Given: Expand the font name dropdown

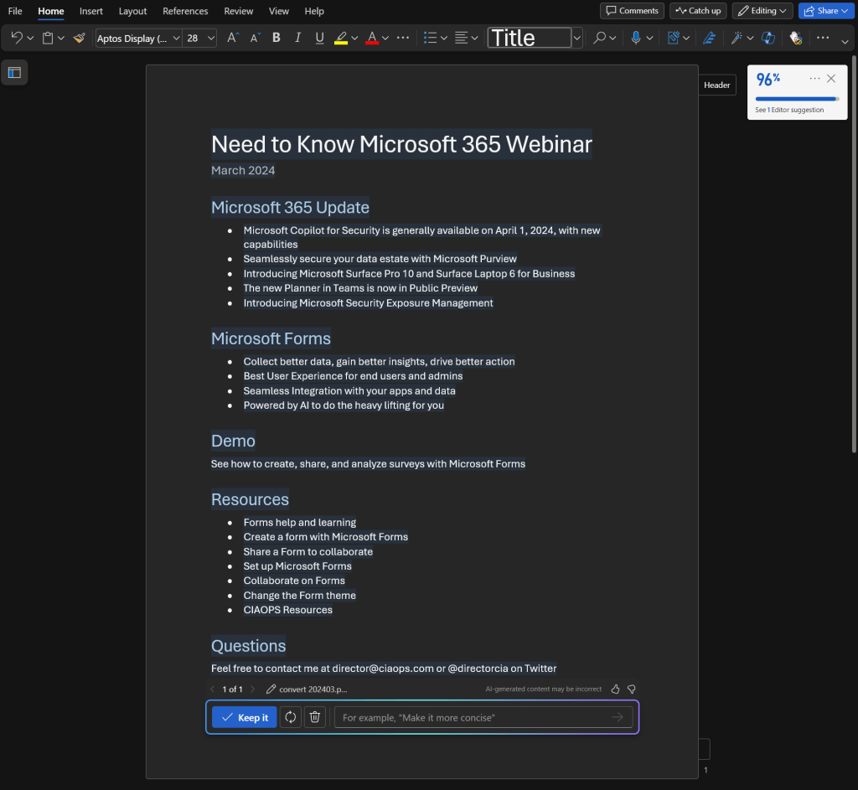Looking at the screenshot, I should click(176, 38).
